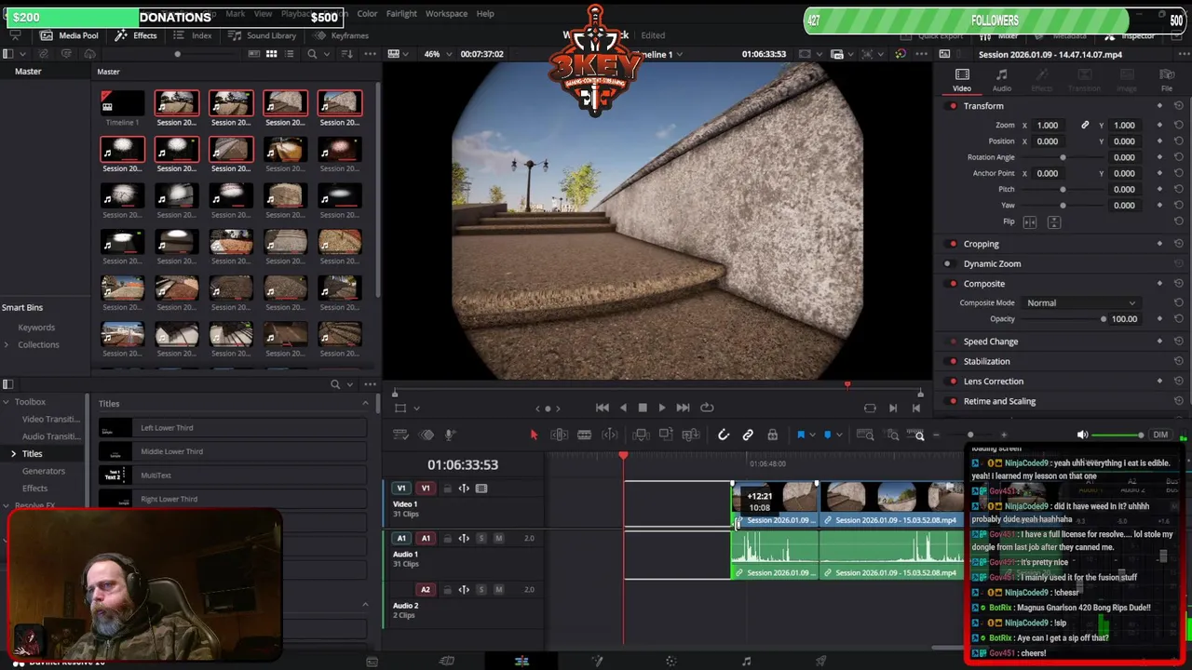
Task: Toggle Linked Selection chain icon
Action: point(748,435)
